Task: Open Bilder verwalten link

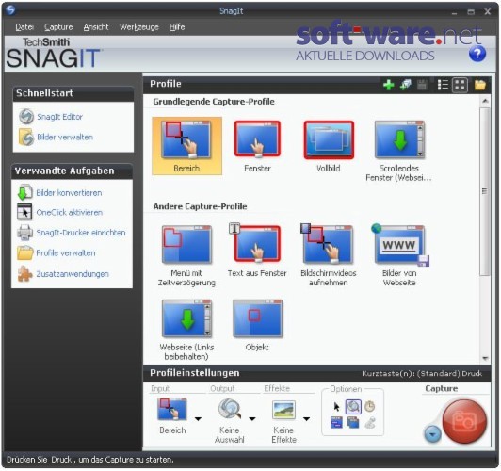Action: [65, 138]
